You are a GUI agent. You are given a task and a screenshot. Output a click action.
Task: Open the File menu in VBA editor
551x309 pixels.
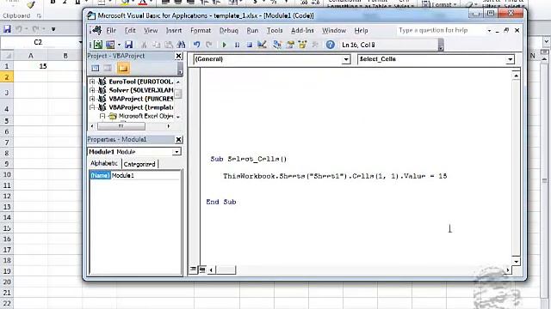(x=111, y=31)
